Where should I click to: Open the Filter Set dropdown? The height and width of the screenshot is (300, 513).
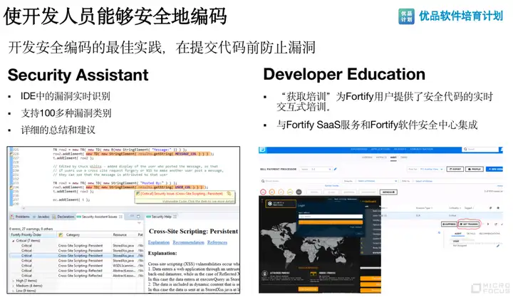click(x=426, y=169)
